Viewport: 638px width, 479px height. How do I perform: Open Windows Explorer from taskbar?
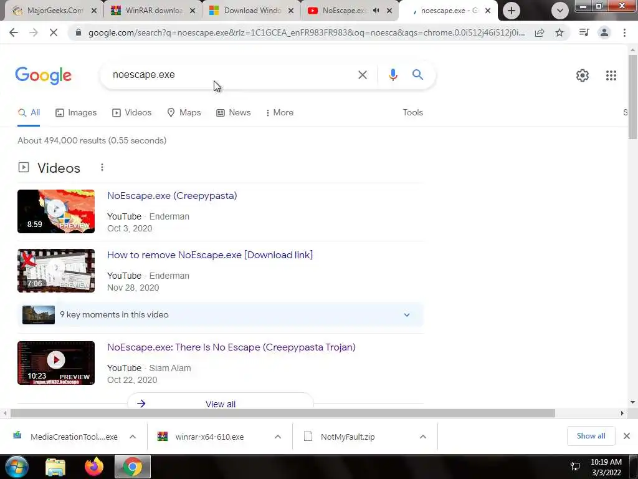[55, 467]
